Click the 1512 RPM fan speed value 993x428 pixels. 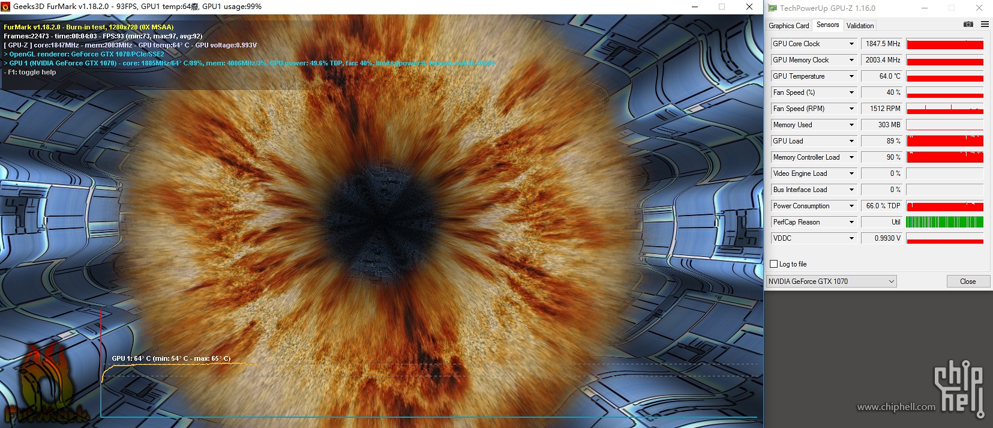click(881, 109)
